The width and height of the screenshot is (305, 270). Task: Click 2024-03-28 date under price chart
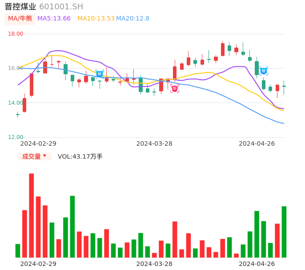coord(154,143)
